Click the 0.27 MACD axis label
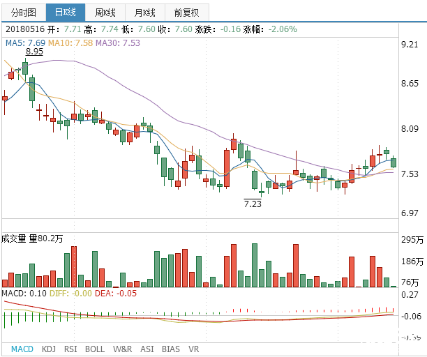The image size is (427, 357). pos(410,295)
